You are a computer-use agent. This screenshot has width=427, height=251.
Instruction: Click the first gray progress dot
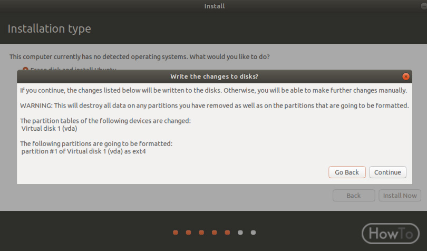(240, 233)
